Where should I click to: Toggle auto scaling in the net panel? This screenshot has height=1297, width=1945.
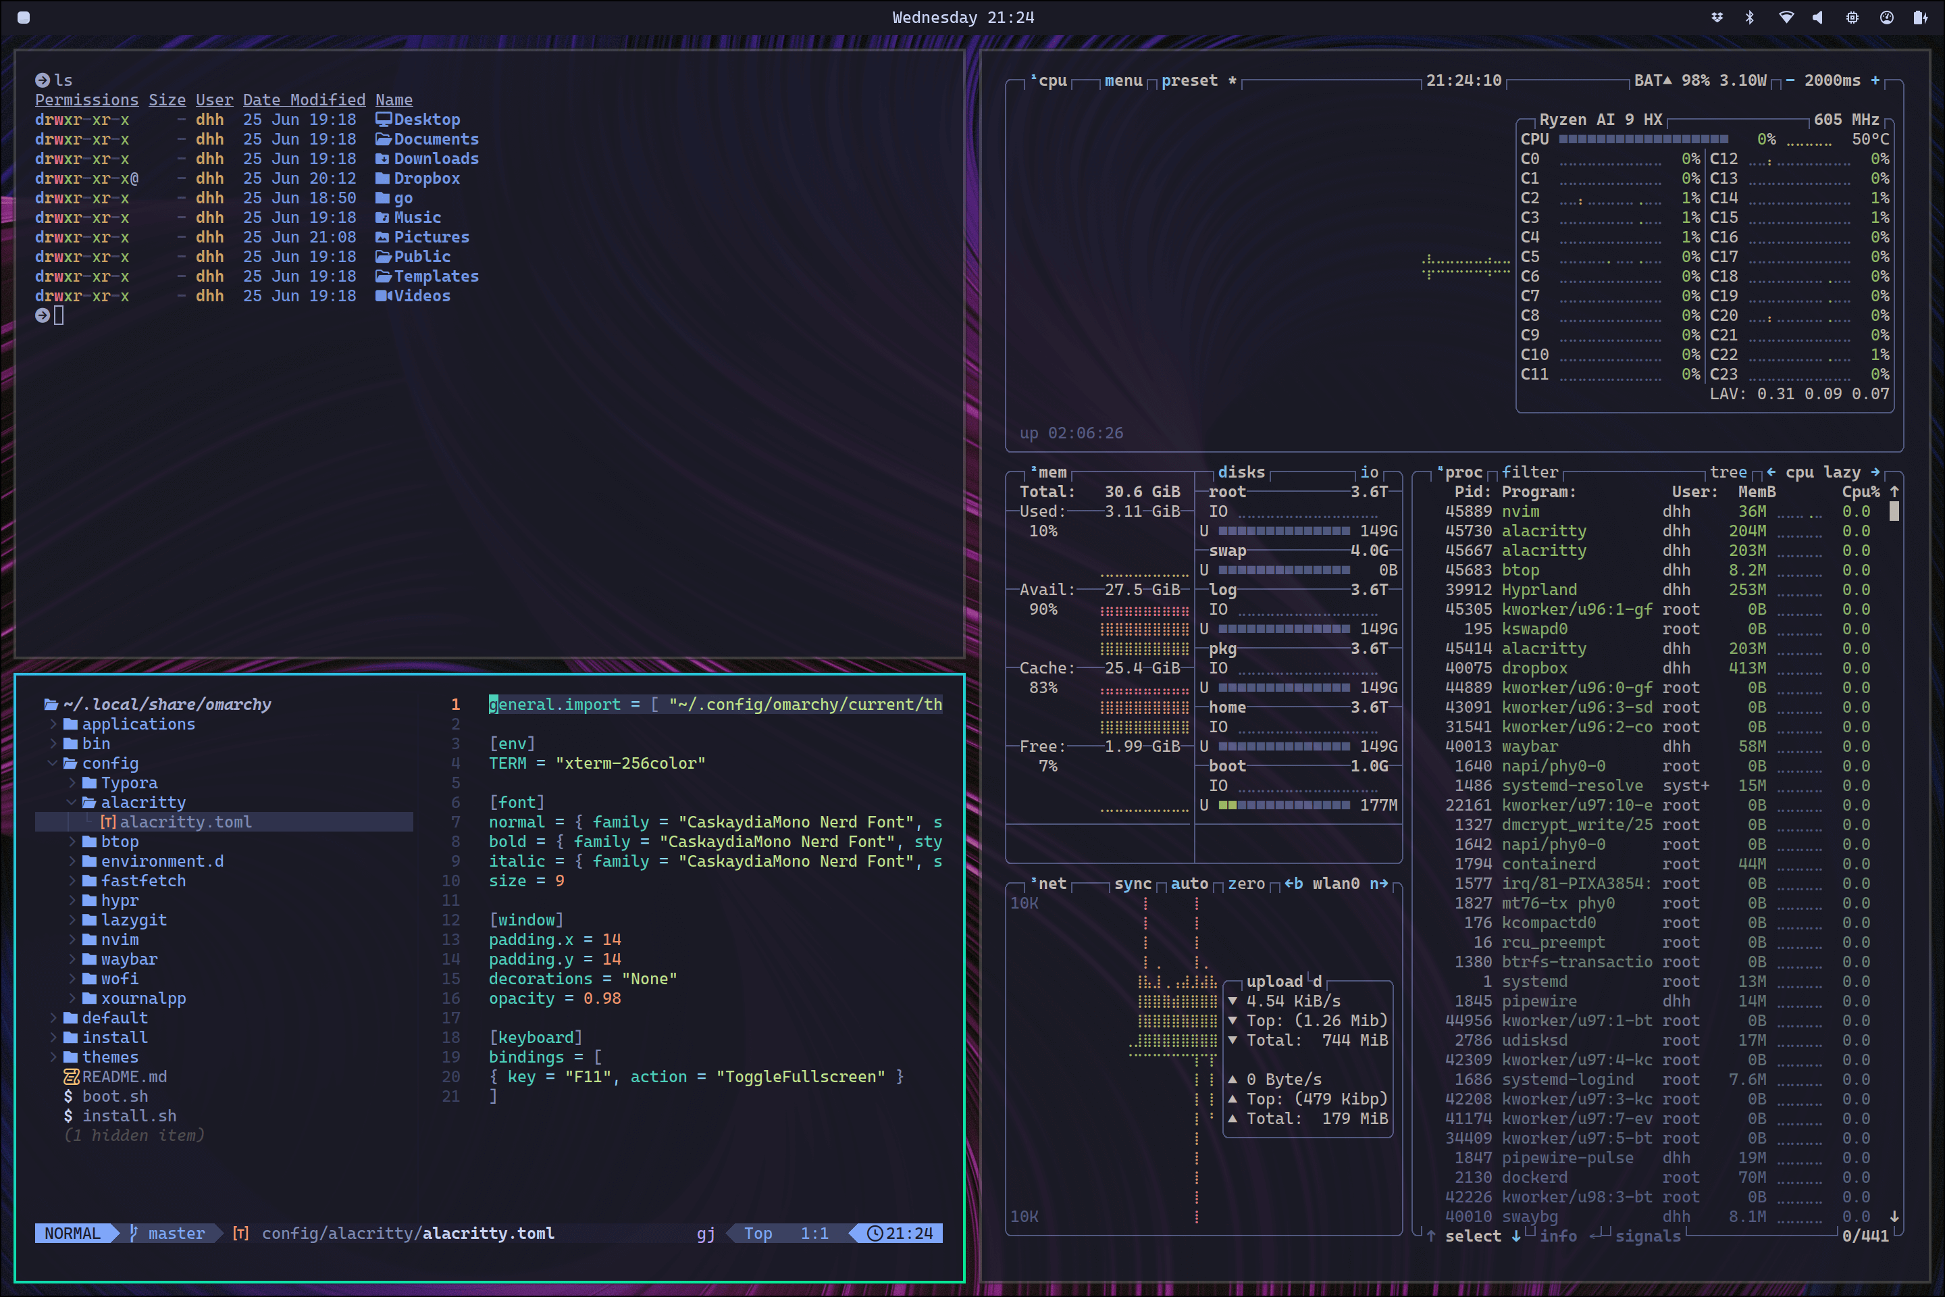(1190, 883)
